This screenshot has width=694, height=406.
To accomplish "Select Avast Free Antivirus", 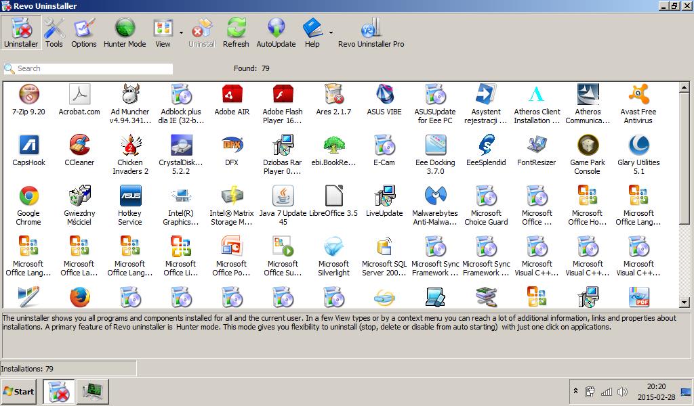I will [638, 105].
